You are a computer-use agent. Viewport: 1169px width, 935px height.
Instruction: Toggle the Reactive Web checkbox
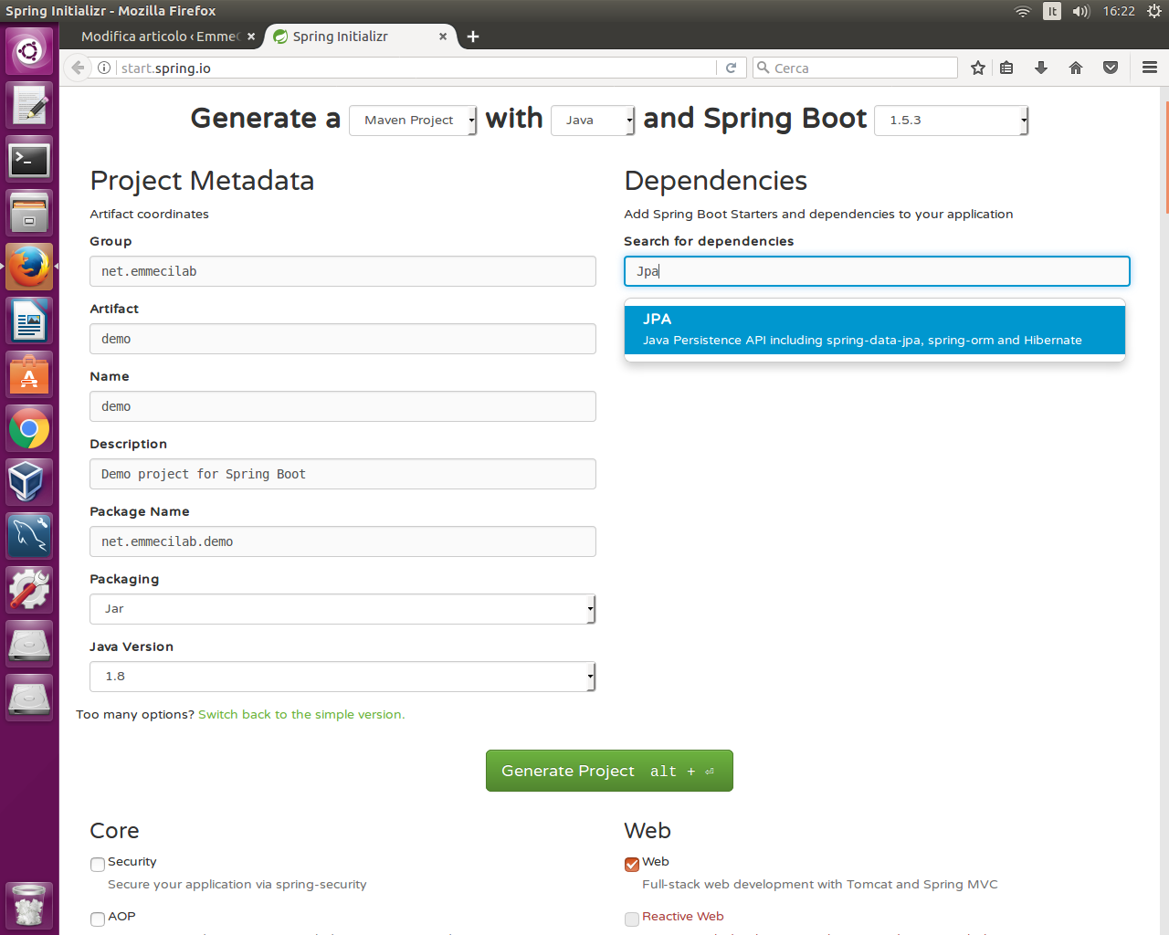click(x=632, y=919)
